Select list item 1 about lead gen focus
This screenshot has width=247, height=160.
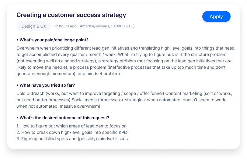[x=71, y=126]
